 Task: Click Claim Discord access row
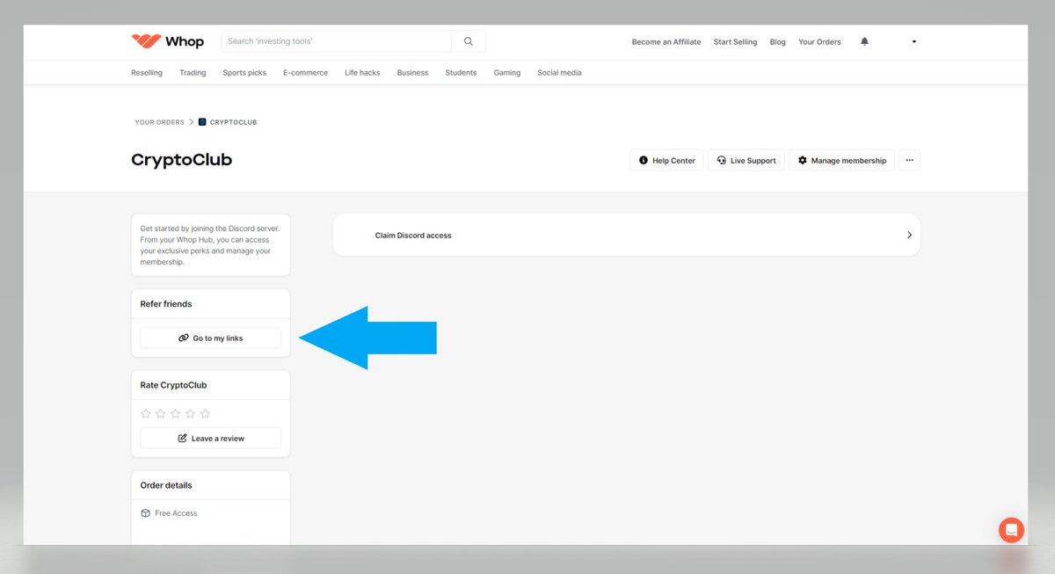(x=626, y=235)
